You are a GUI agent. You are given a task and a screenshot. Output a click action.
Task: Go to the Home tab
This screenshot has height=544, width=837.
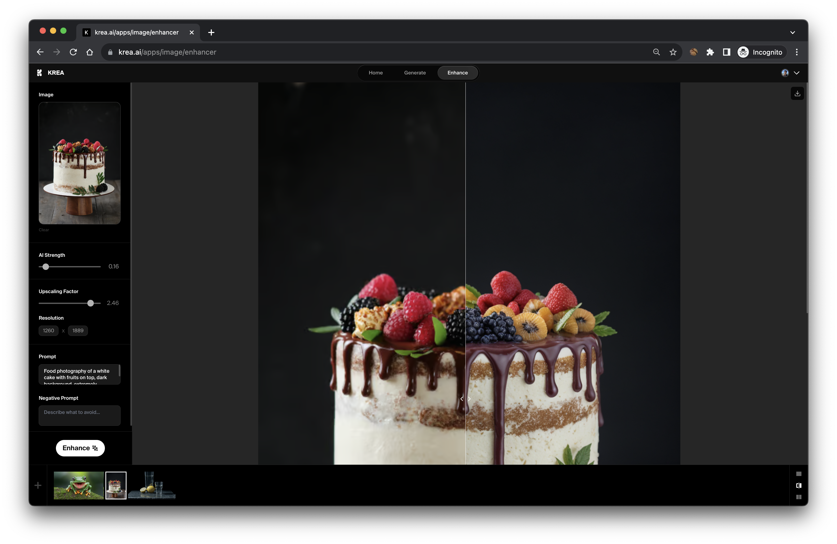(375, 73)
